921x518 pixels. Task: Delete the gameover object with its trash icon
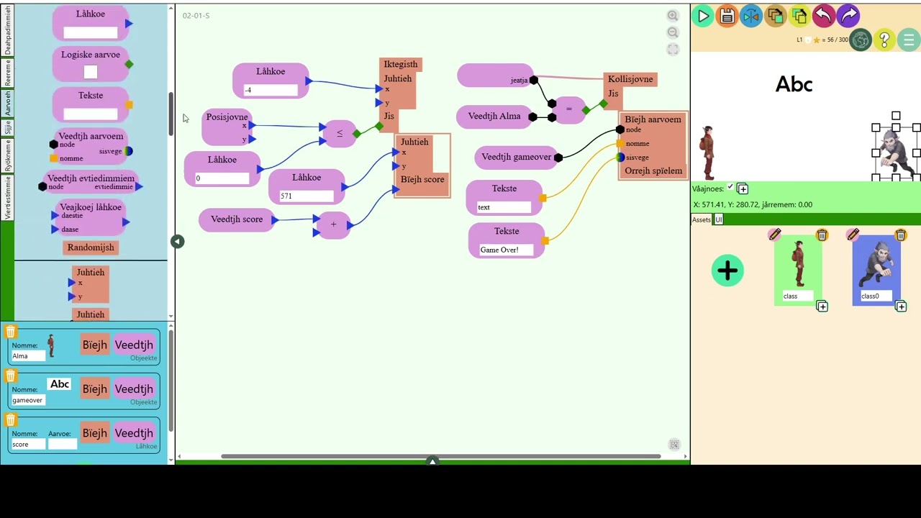tap(10, 376)
